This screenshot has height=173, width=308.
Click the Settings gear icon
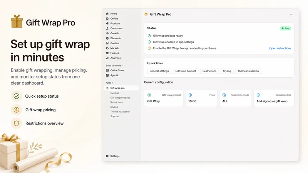[107, 156]
